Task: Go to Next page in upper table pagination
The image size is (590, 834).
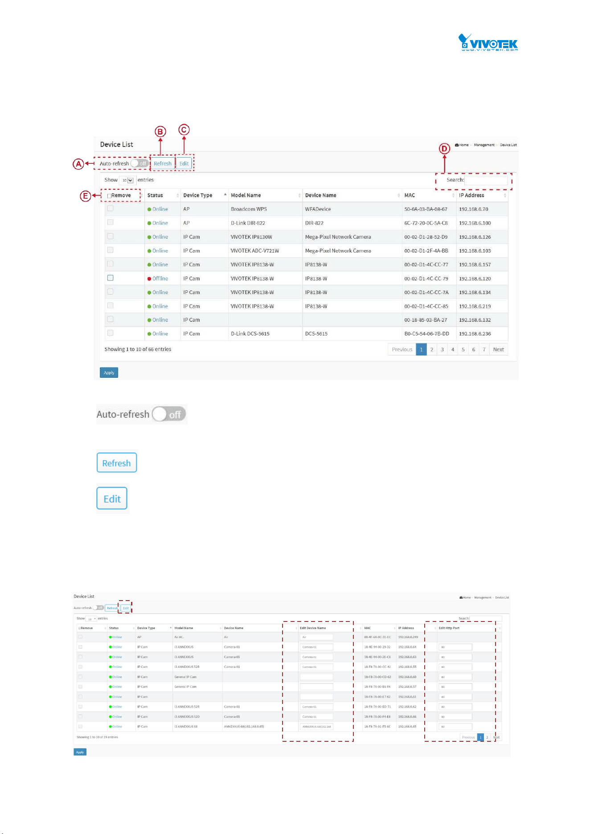Action: coord(499,349)
